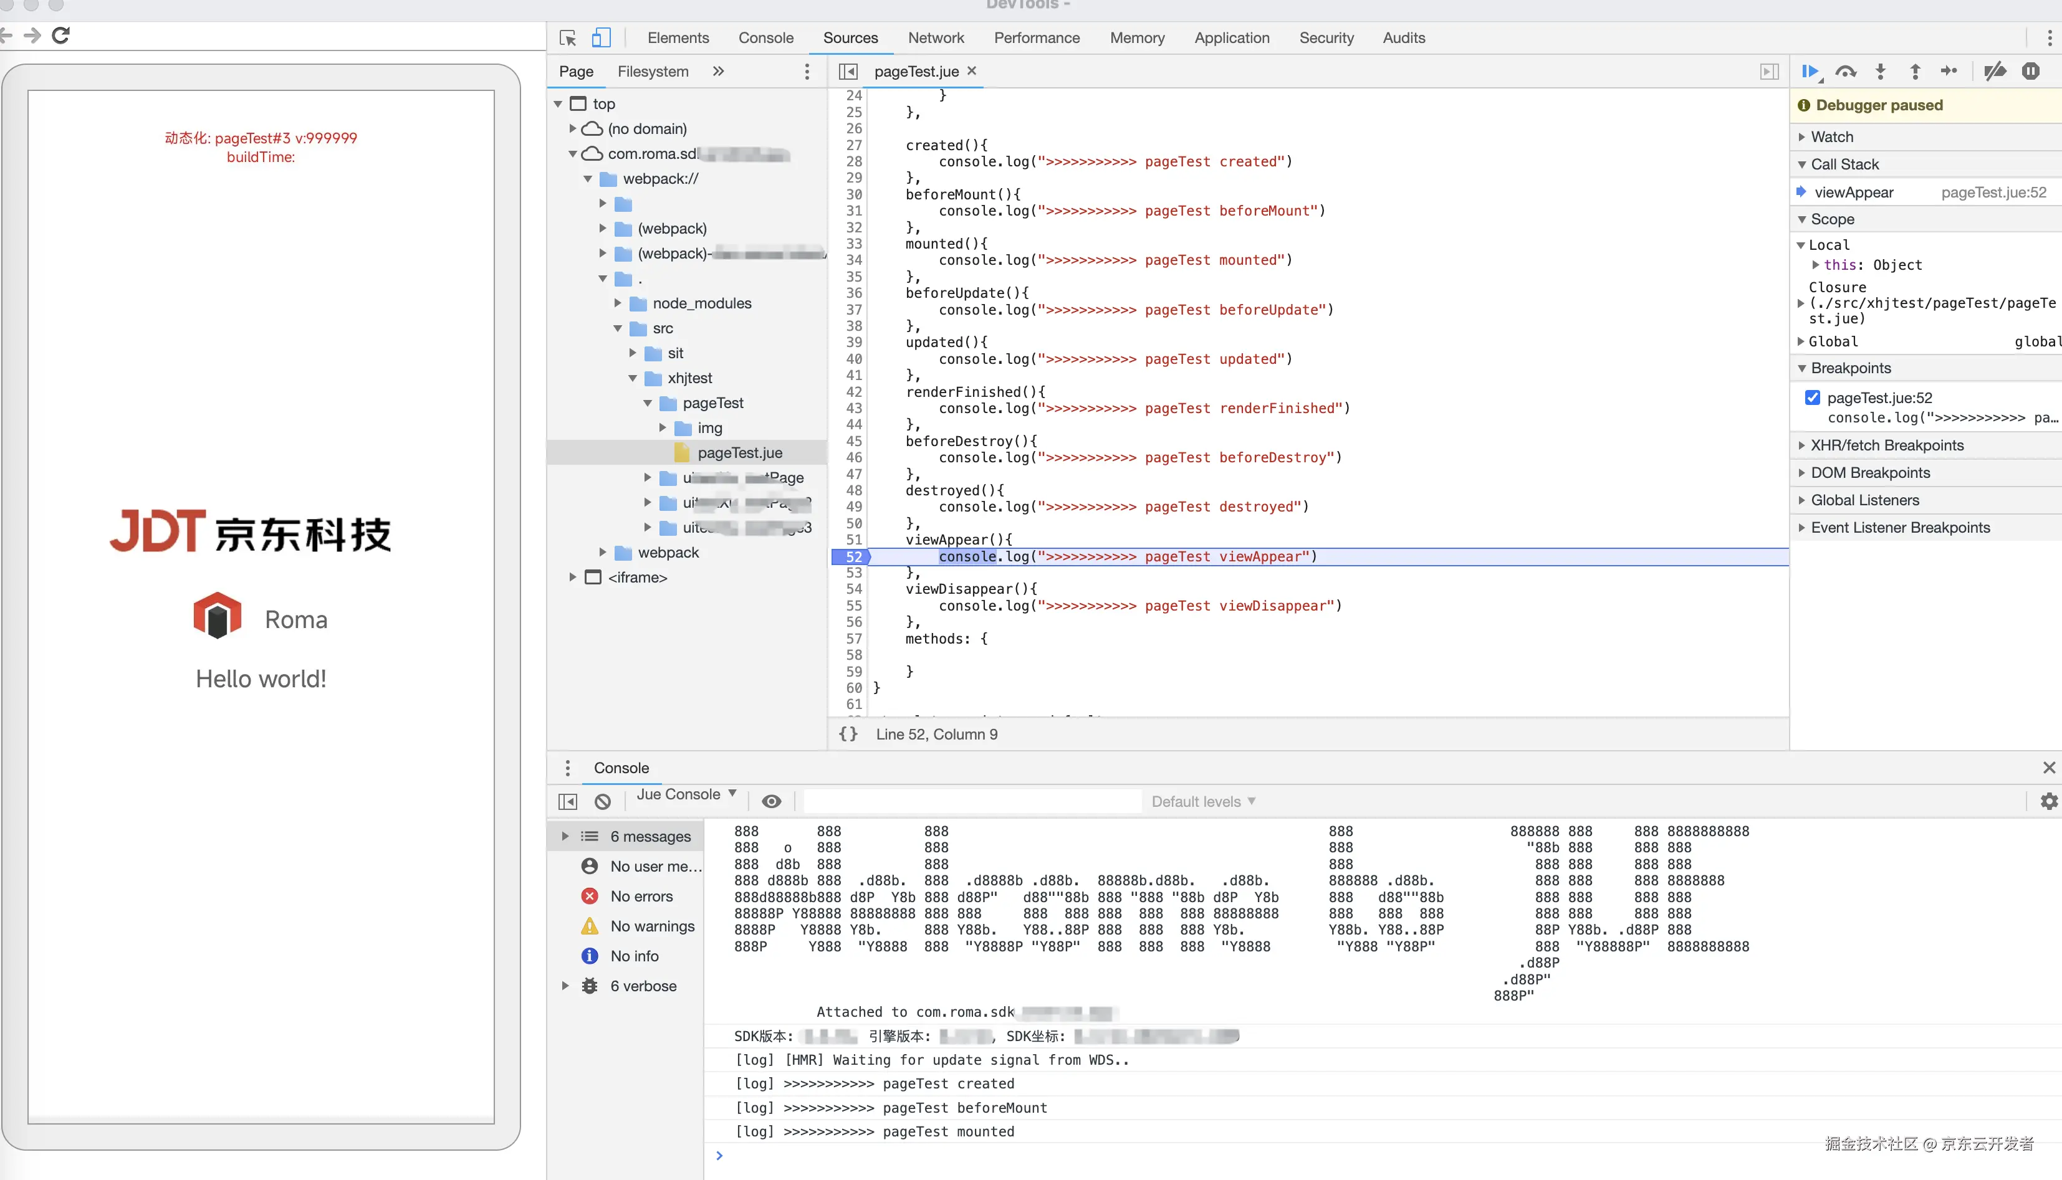This screenshot has width=2062, height=1180.
Task: Uncheck the pageTest.jue:52 breakpoint
Action: point(1813,397)
